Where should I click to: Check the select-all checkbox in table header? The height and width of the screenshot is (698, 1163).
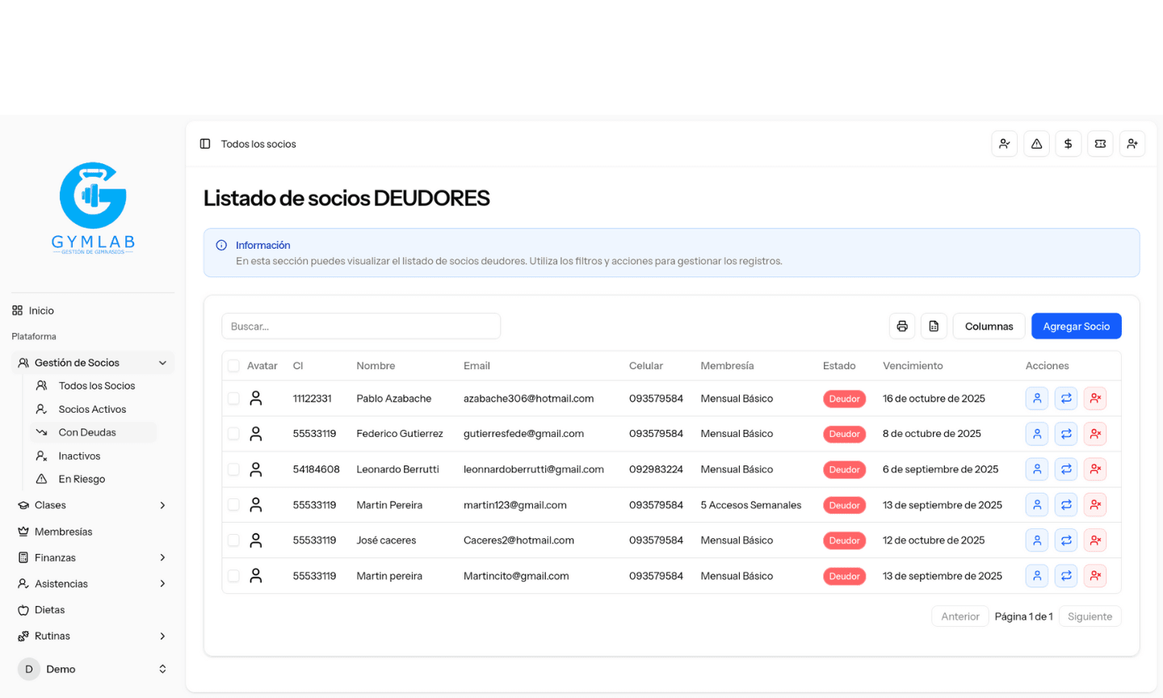233,366
